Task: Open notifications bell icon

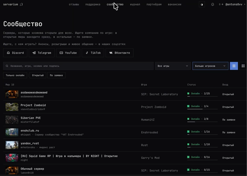Action: (x=212, y=4)
